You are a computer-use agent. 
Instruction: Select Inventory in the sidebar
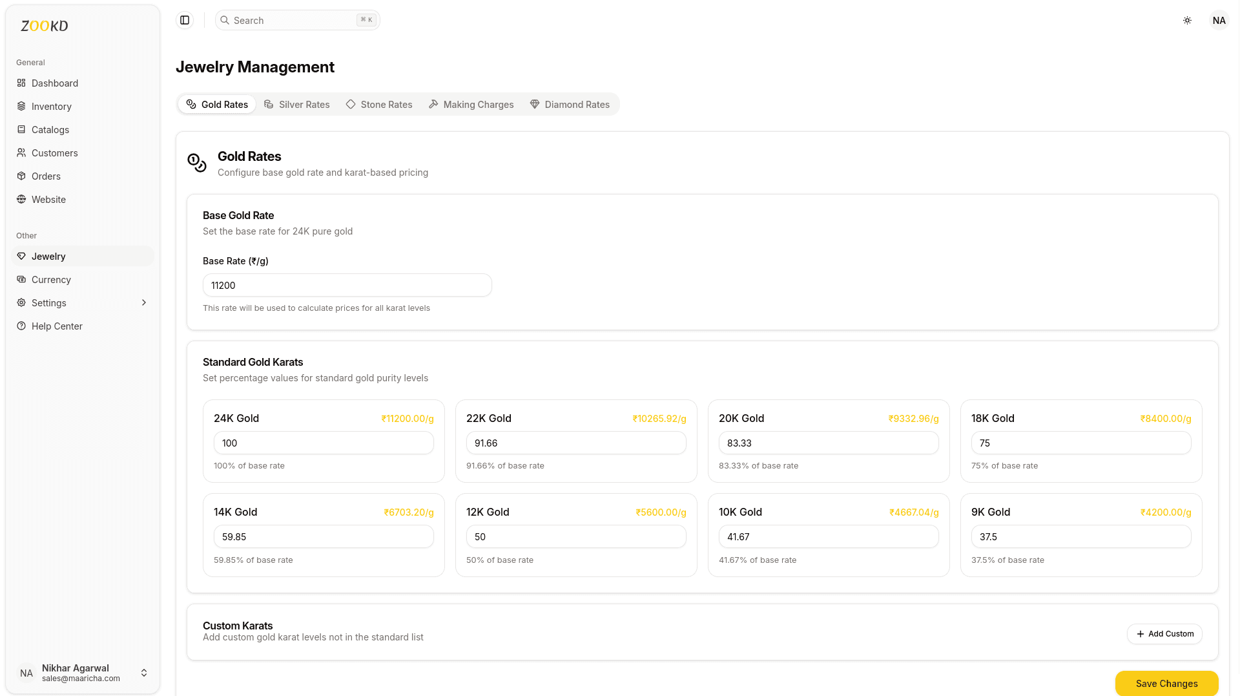(x=51, y=106)
